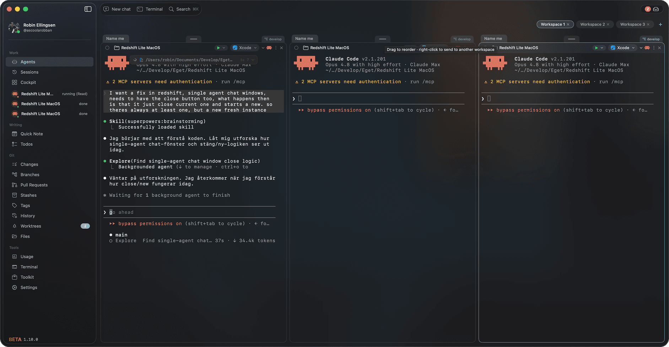Open Git Changes in the sidebar
Image resolution: width=669 pixels, height=347 pixels.
pyautogui.click(x=50, y=164)
